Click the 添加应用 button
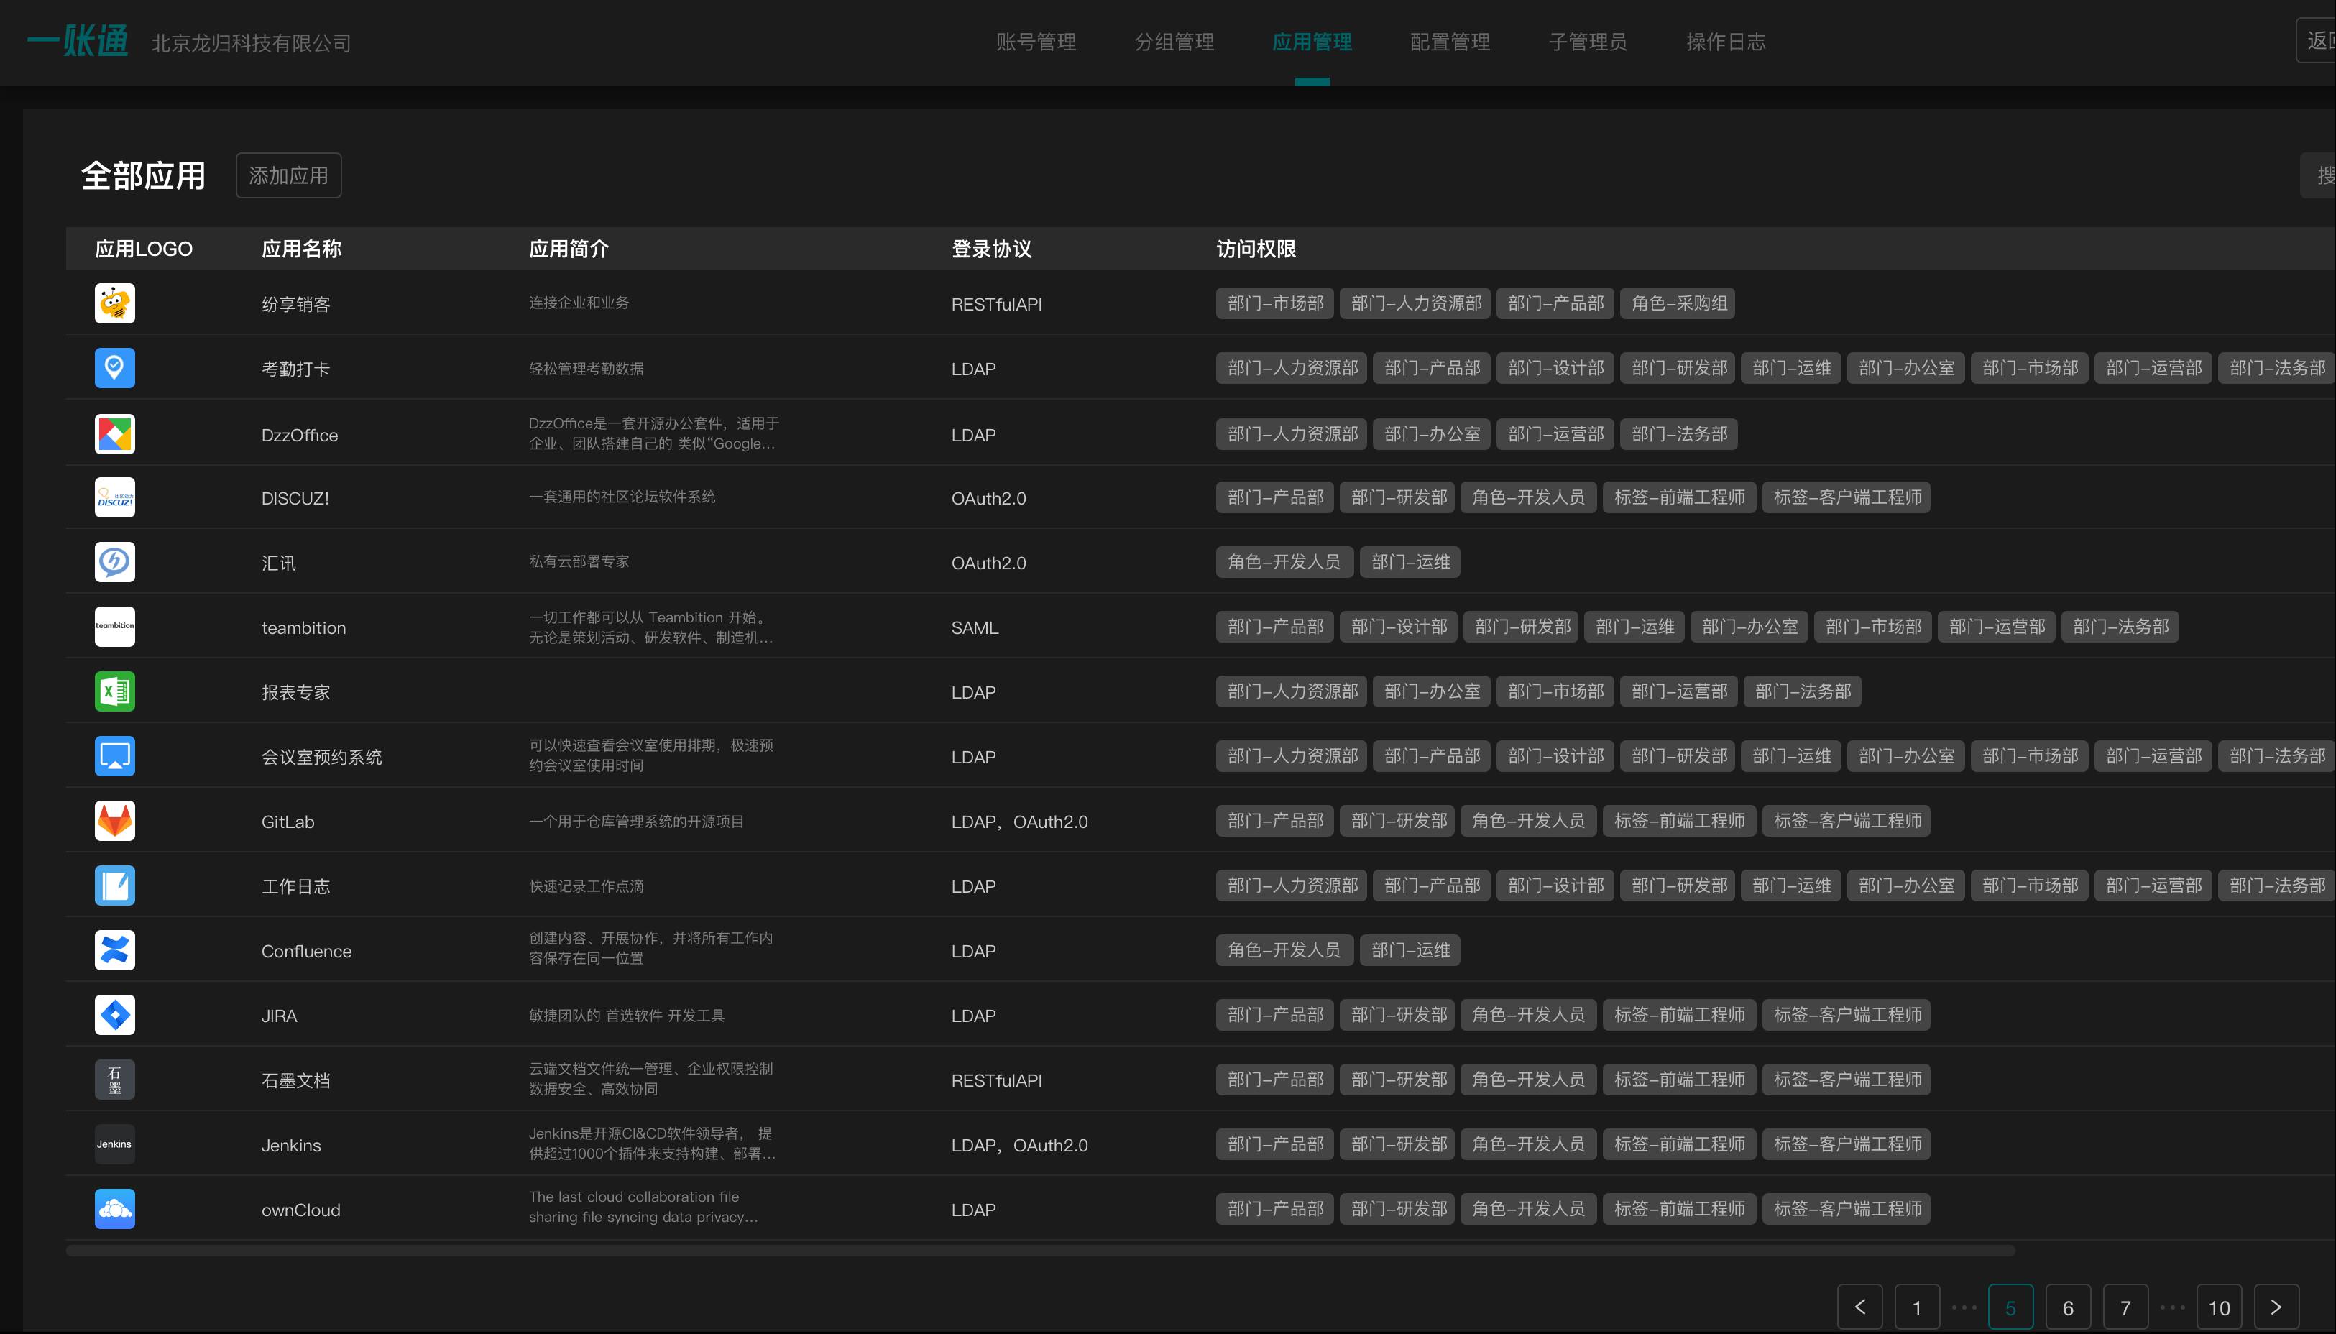 pyautogui.click(x=288, y=175)
